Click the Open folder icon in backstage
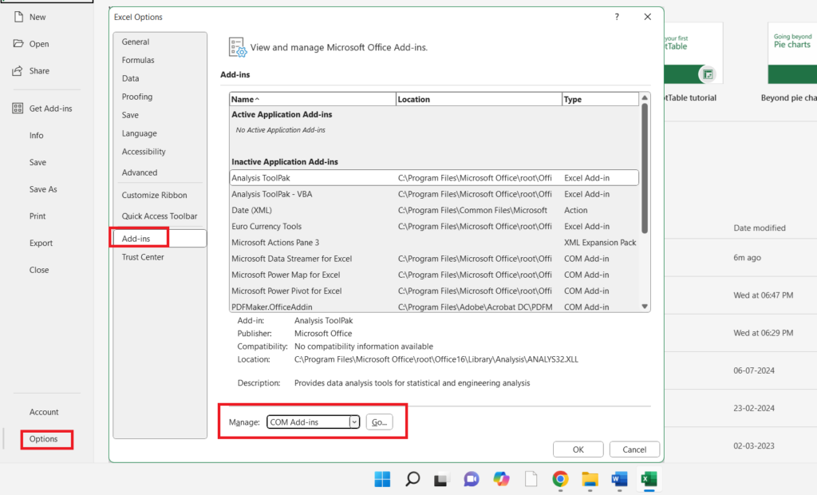This screenshot has height=495, width=817. 18,43
